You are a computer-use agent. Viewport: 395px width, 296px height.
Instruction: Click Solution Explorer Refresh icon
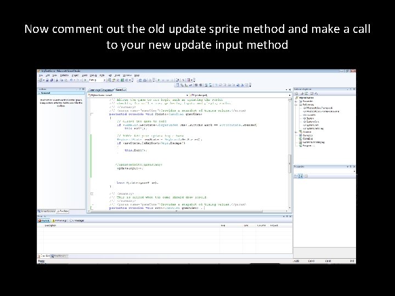tap(307, 93)
